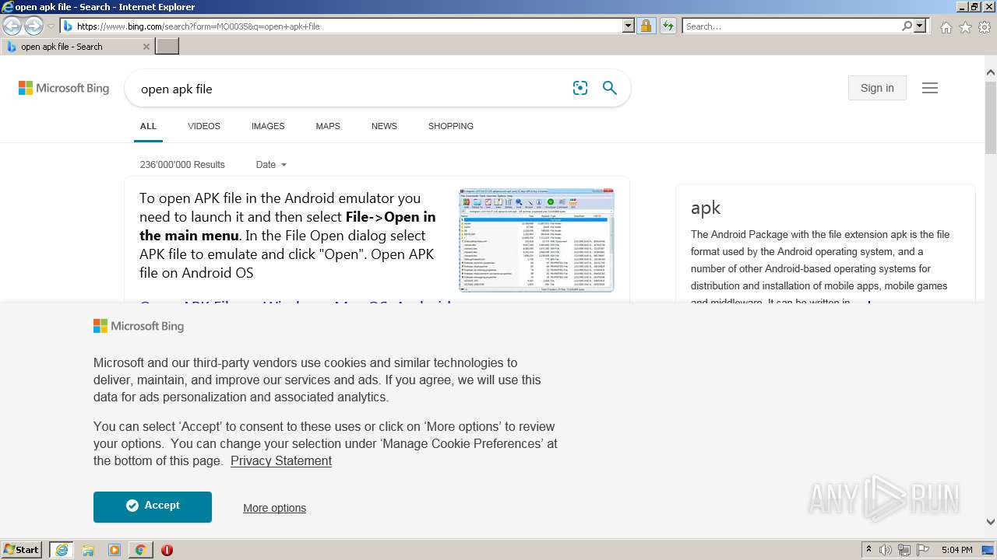Click the page scrollbar up arrow
This screenshot has height=560, width=997.
[991, 73]
